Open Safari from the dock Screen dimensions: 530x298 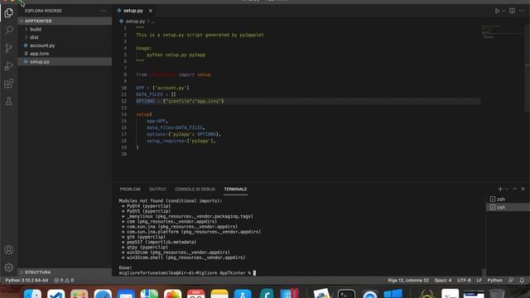pyautogui.click(x=103, y=293)
